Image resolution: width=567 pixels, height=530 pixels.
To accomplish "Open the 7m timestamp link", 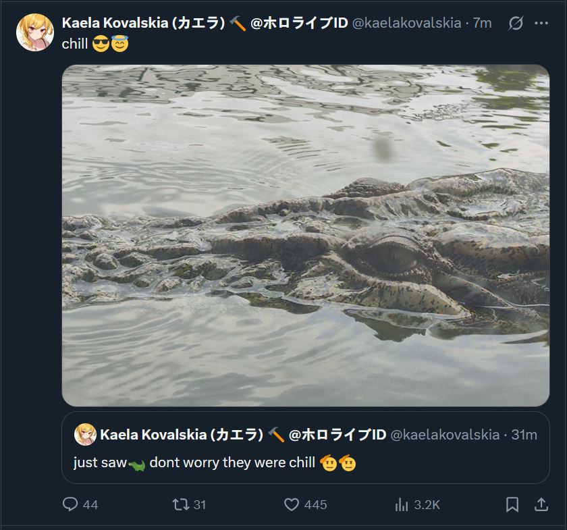I will (x=482, y=23).
